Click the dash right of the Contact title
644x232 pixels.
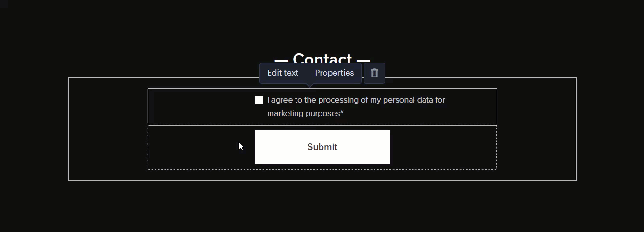[363, 60]
